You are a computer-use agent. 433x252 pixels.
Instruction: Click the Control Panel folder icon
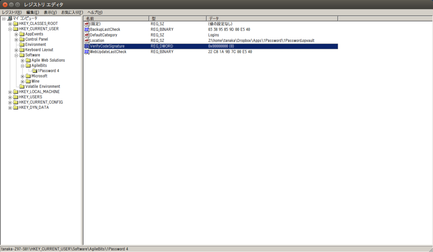click(x=22, y=39)
